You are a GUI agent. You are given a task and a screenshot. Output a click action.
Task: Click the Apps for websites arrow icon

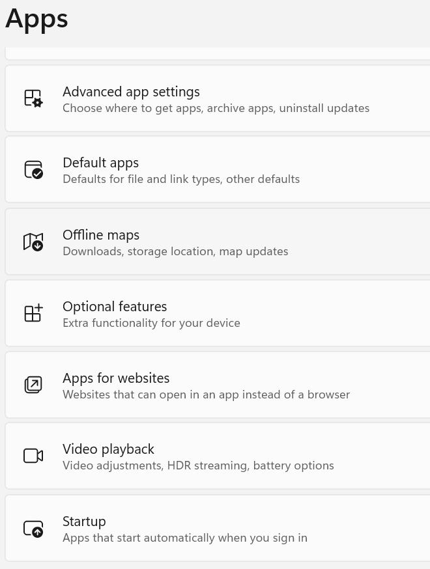pos(33,385)
